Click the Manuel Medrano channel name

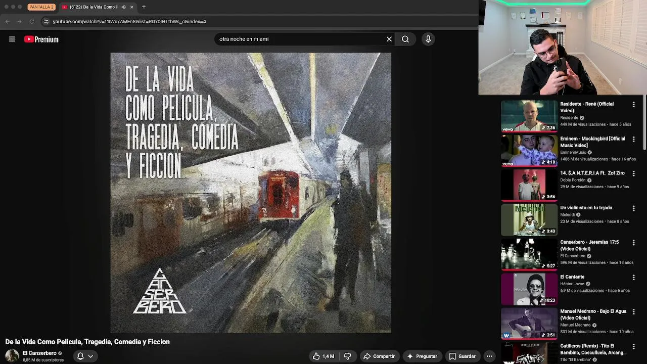pos(575,325)
